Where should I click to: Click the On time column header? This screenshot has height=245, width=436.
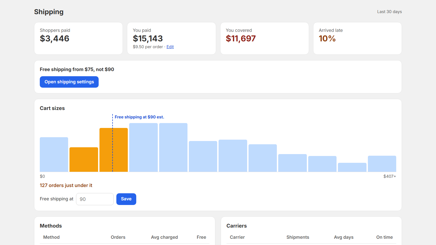click(384, 237)
